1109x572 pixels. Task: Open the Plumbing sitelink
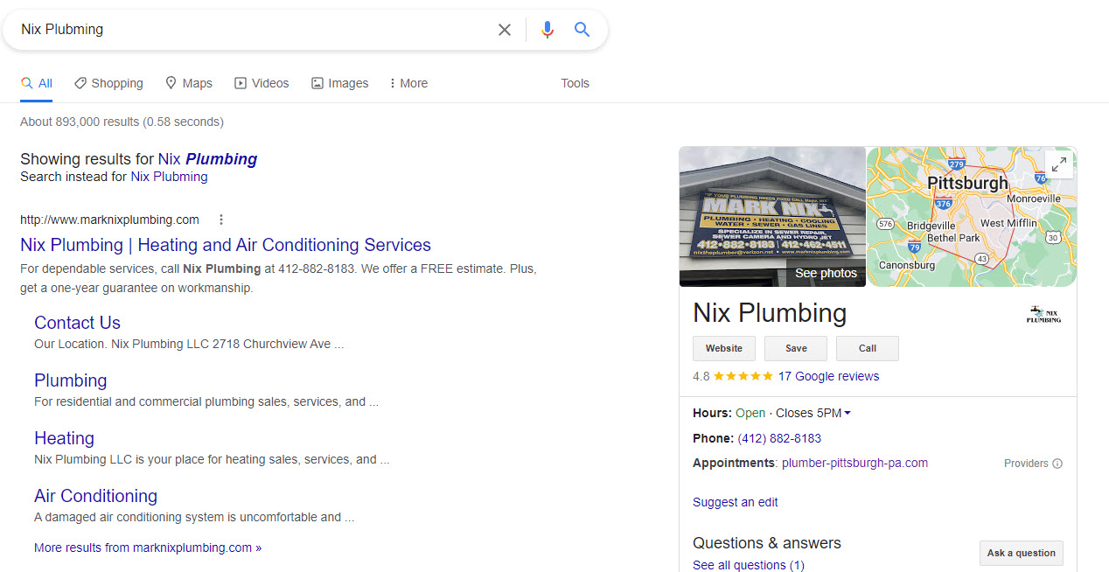click(71, 380)
